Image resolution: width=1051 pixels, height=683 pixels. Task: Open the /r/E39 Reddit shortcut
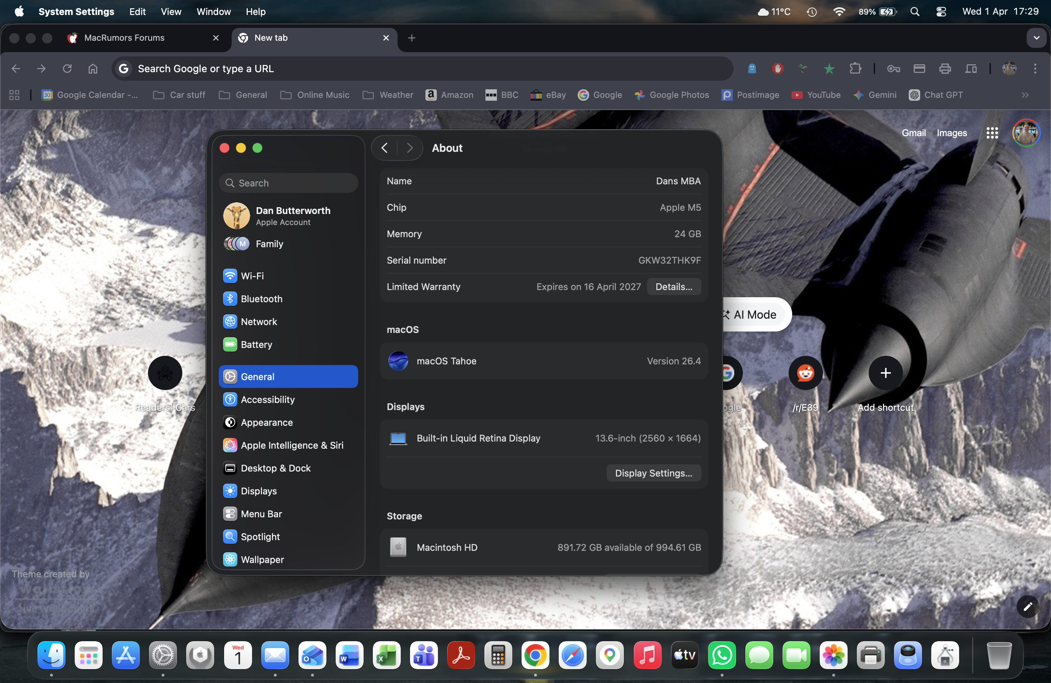point(805,384)
